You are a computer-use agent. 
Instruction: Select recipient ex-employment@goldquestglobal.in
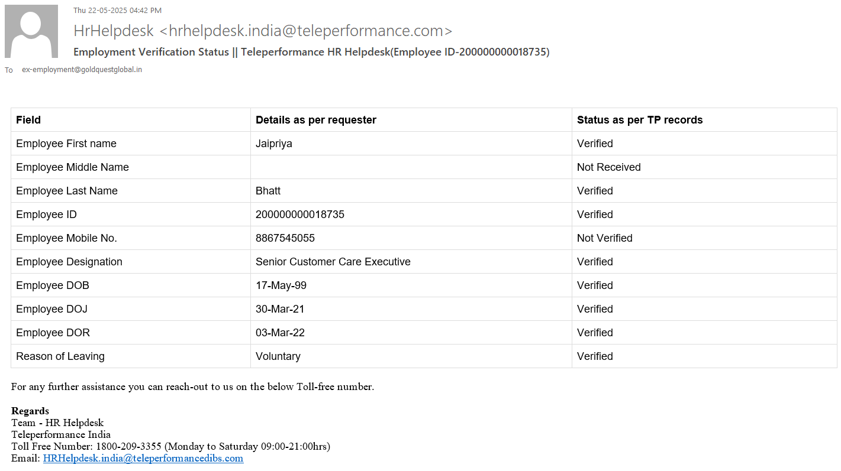[82, 70]
